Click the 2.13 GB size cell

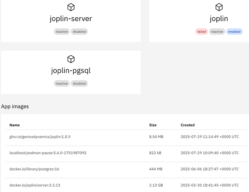click(x=156, y=185)
